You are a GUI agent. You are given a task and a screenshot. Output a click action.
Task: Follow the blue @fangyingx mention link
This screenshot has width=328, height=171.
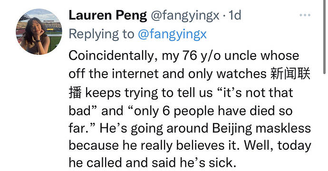coord(172,35)
